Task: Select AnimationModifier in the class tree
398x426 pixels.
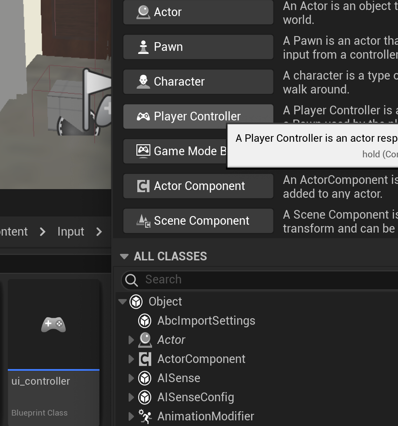Action: [206, 416]
